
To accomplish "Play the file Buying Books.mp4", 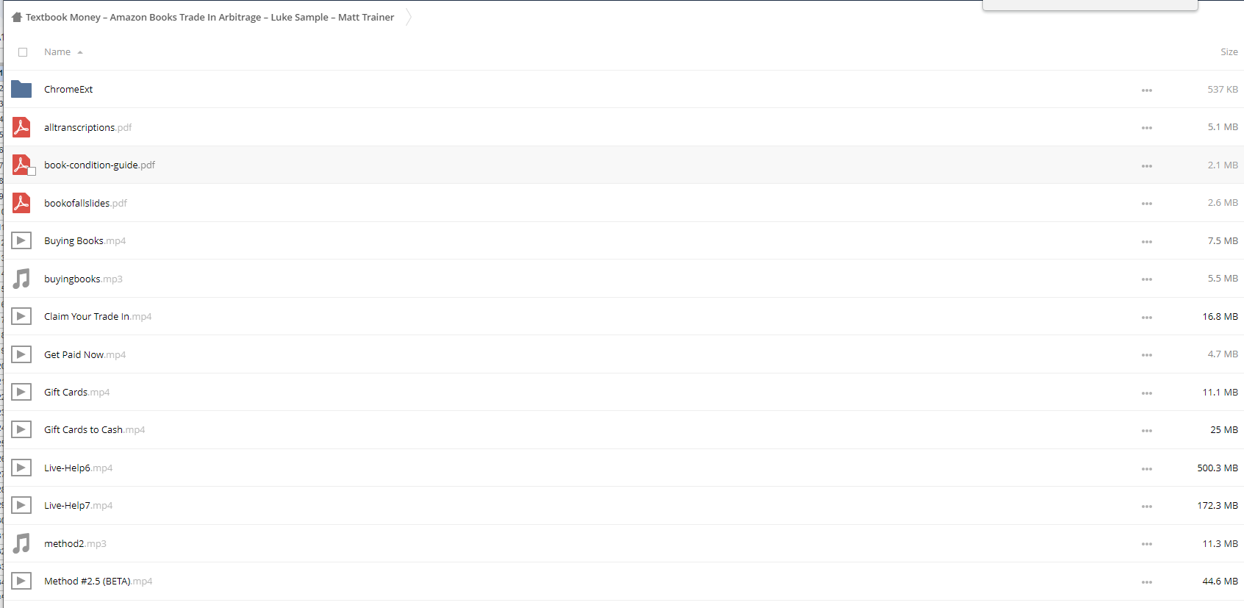I will (85, 240).
